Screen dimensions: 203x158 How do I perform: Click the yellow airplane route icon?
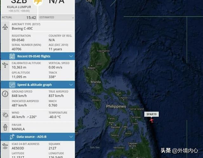point(38,2)
